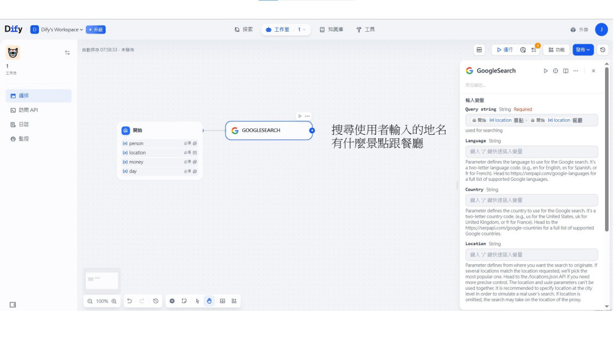Open the 功能 features button

point(556,50)
